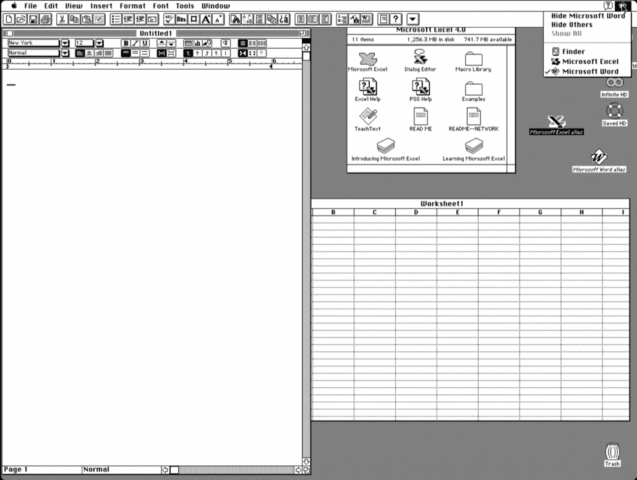The width and height of the screenshot is (637, 480).
Task: Click the horizontal scroll right arrow
Action: coord(299,470)
